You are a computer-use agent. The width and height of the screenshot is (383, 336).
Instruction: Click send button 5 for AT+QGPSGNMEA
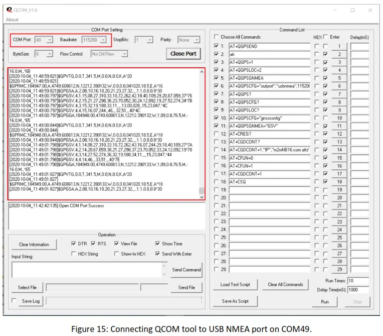click(339, 78)
